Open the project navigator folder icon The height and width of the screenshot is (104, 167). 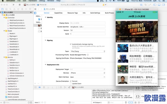click(2, 9)
